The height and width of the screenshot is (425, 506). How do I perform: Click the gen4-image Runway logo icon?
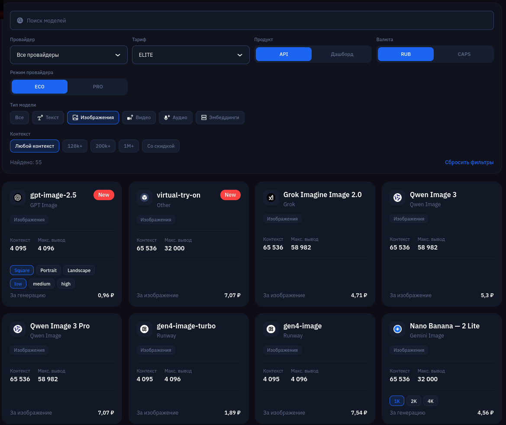[x=271, y=329]
